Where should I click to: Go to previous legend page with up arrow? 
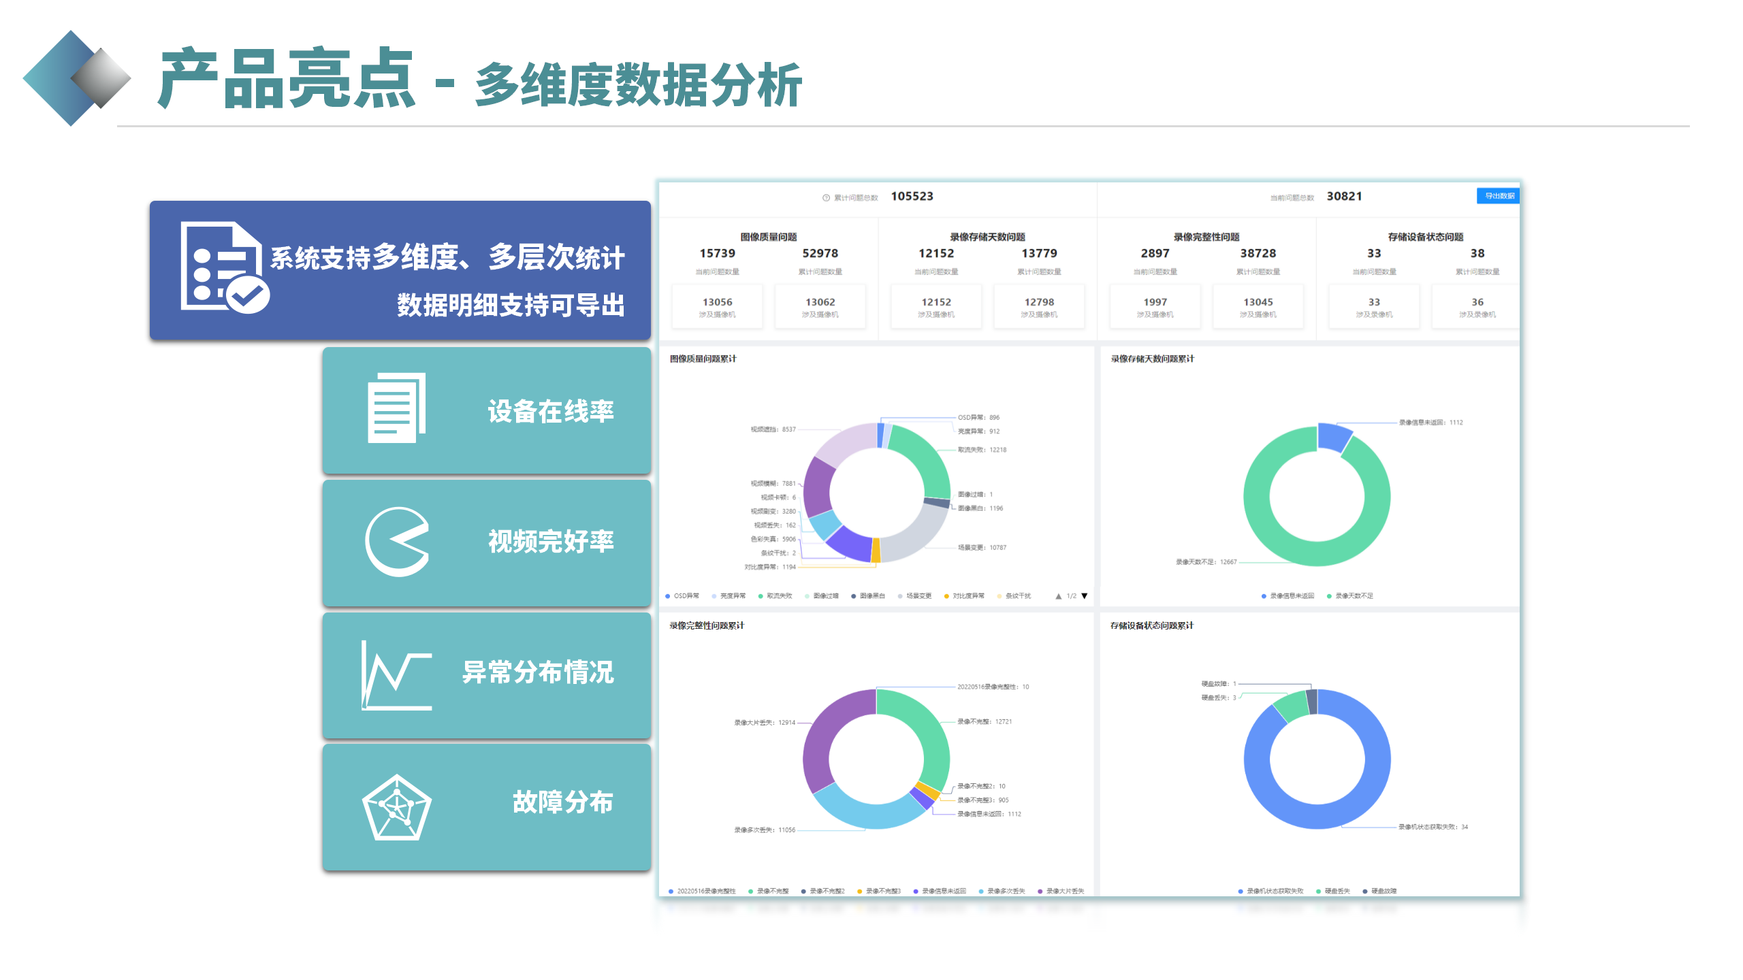click(x=1059, y=596)
